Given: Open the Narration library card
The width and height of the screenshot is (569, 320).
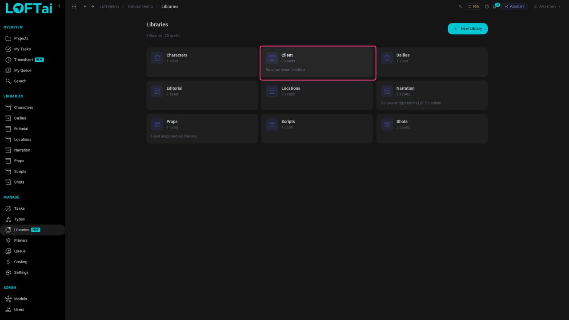Looking at the screenshot, I should [432, 96].
